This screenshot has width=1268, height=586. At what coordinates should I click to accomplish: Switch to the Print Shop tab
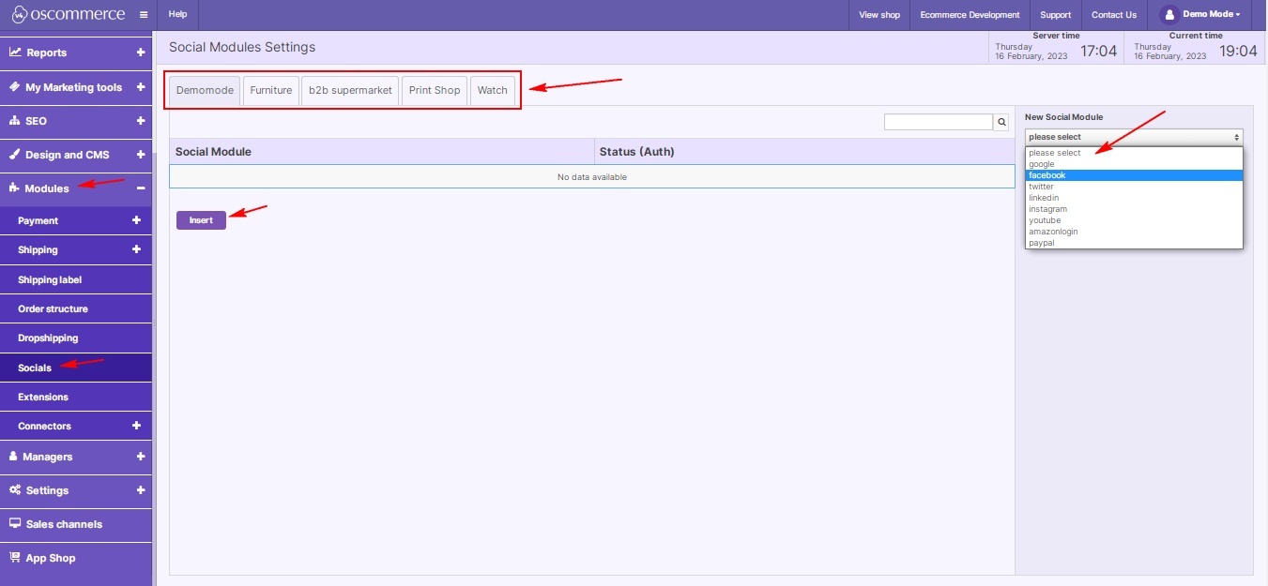click(x=435, y=91)
